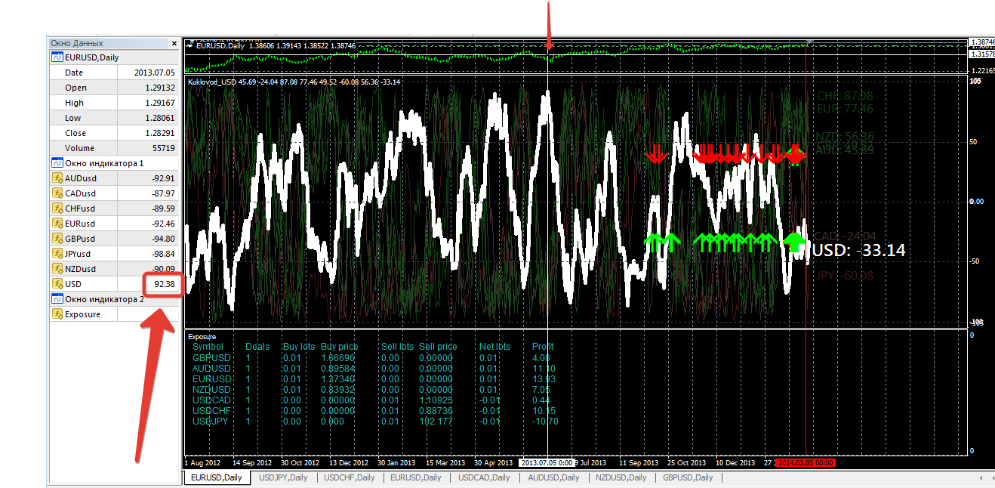Click the chart icon beside EURUSD,Daily header

coord(57,57)
